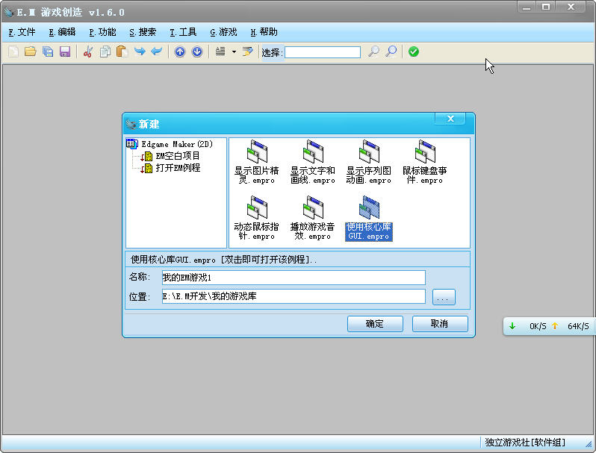Screen dimensions: 596x453
Task: Open the F.文件 menu
Action: (22, 32)
